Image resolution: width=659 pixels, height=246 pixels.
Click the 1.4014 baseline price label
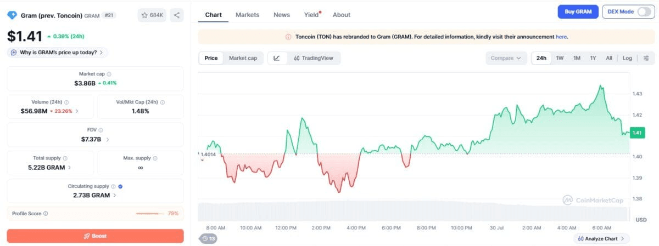tap(208, 155)
